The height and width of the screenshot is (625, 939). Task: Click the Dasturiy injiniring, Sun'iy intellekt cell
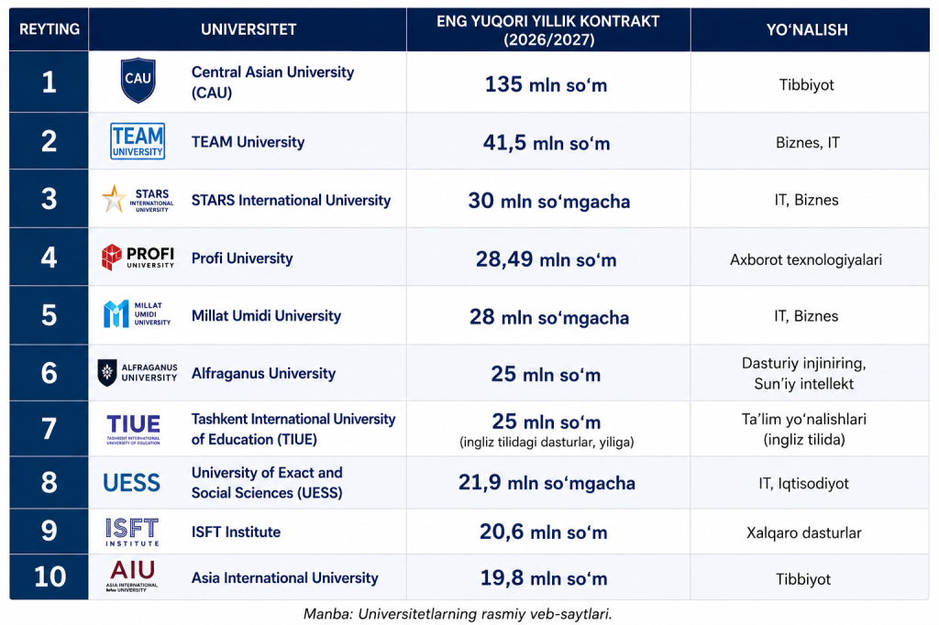[x=803, y=373]
